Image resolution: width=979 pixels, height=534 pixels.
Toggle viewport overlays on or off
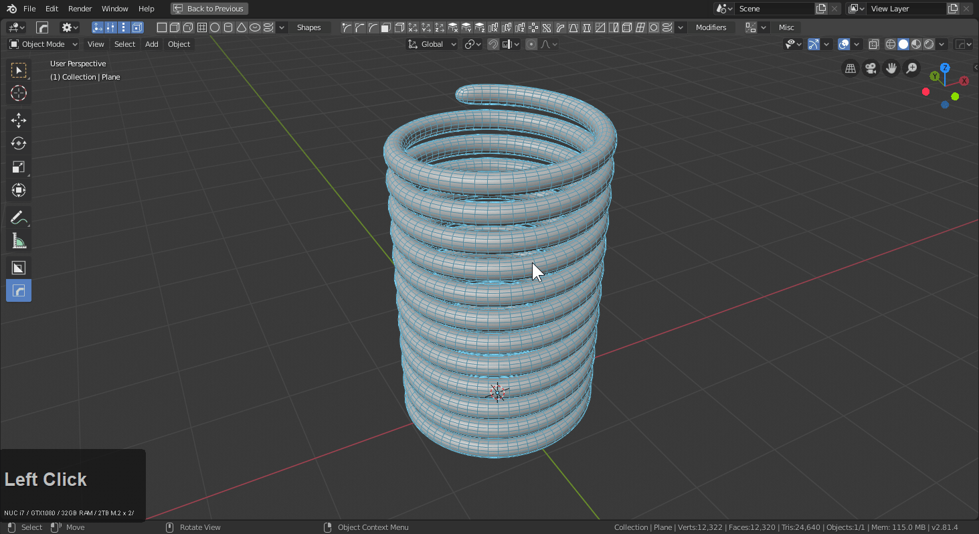click(x=844, y=44)
